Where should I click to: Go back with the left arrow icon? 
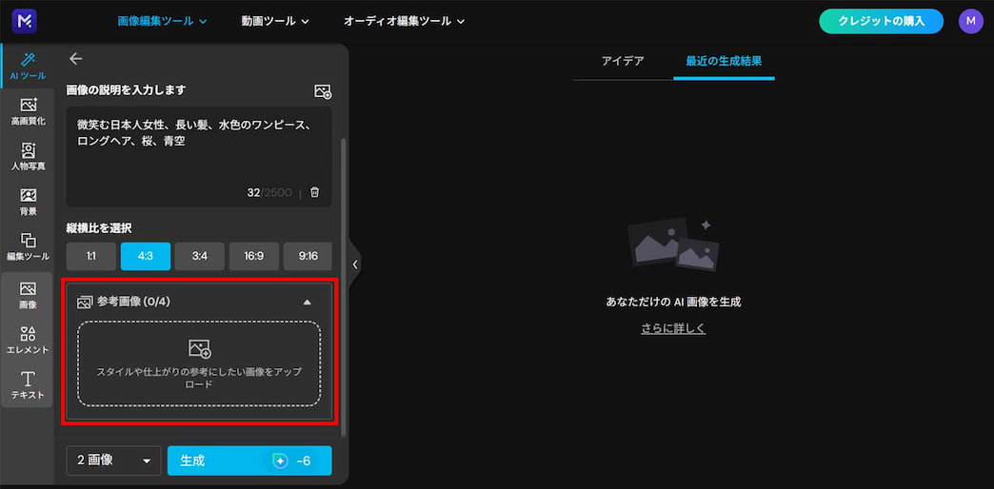pyautogui.click(x=76, y=59)
